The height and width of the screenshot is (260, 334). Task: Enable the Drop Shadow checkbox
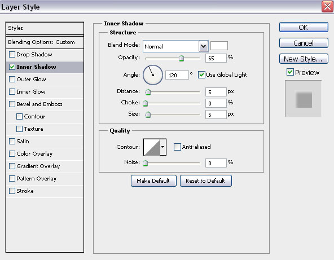click(x=12, y=55)
